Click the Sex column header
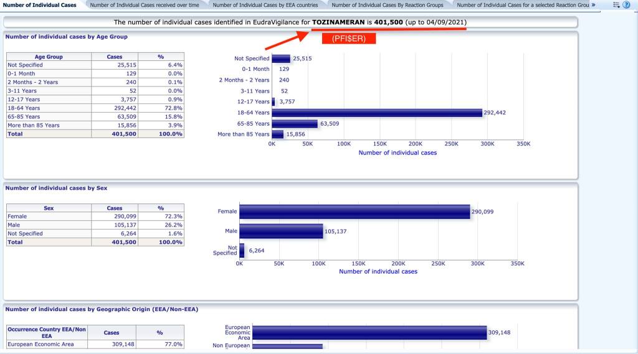 tap(49, 208)
